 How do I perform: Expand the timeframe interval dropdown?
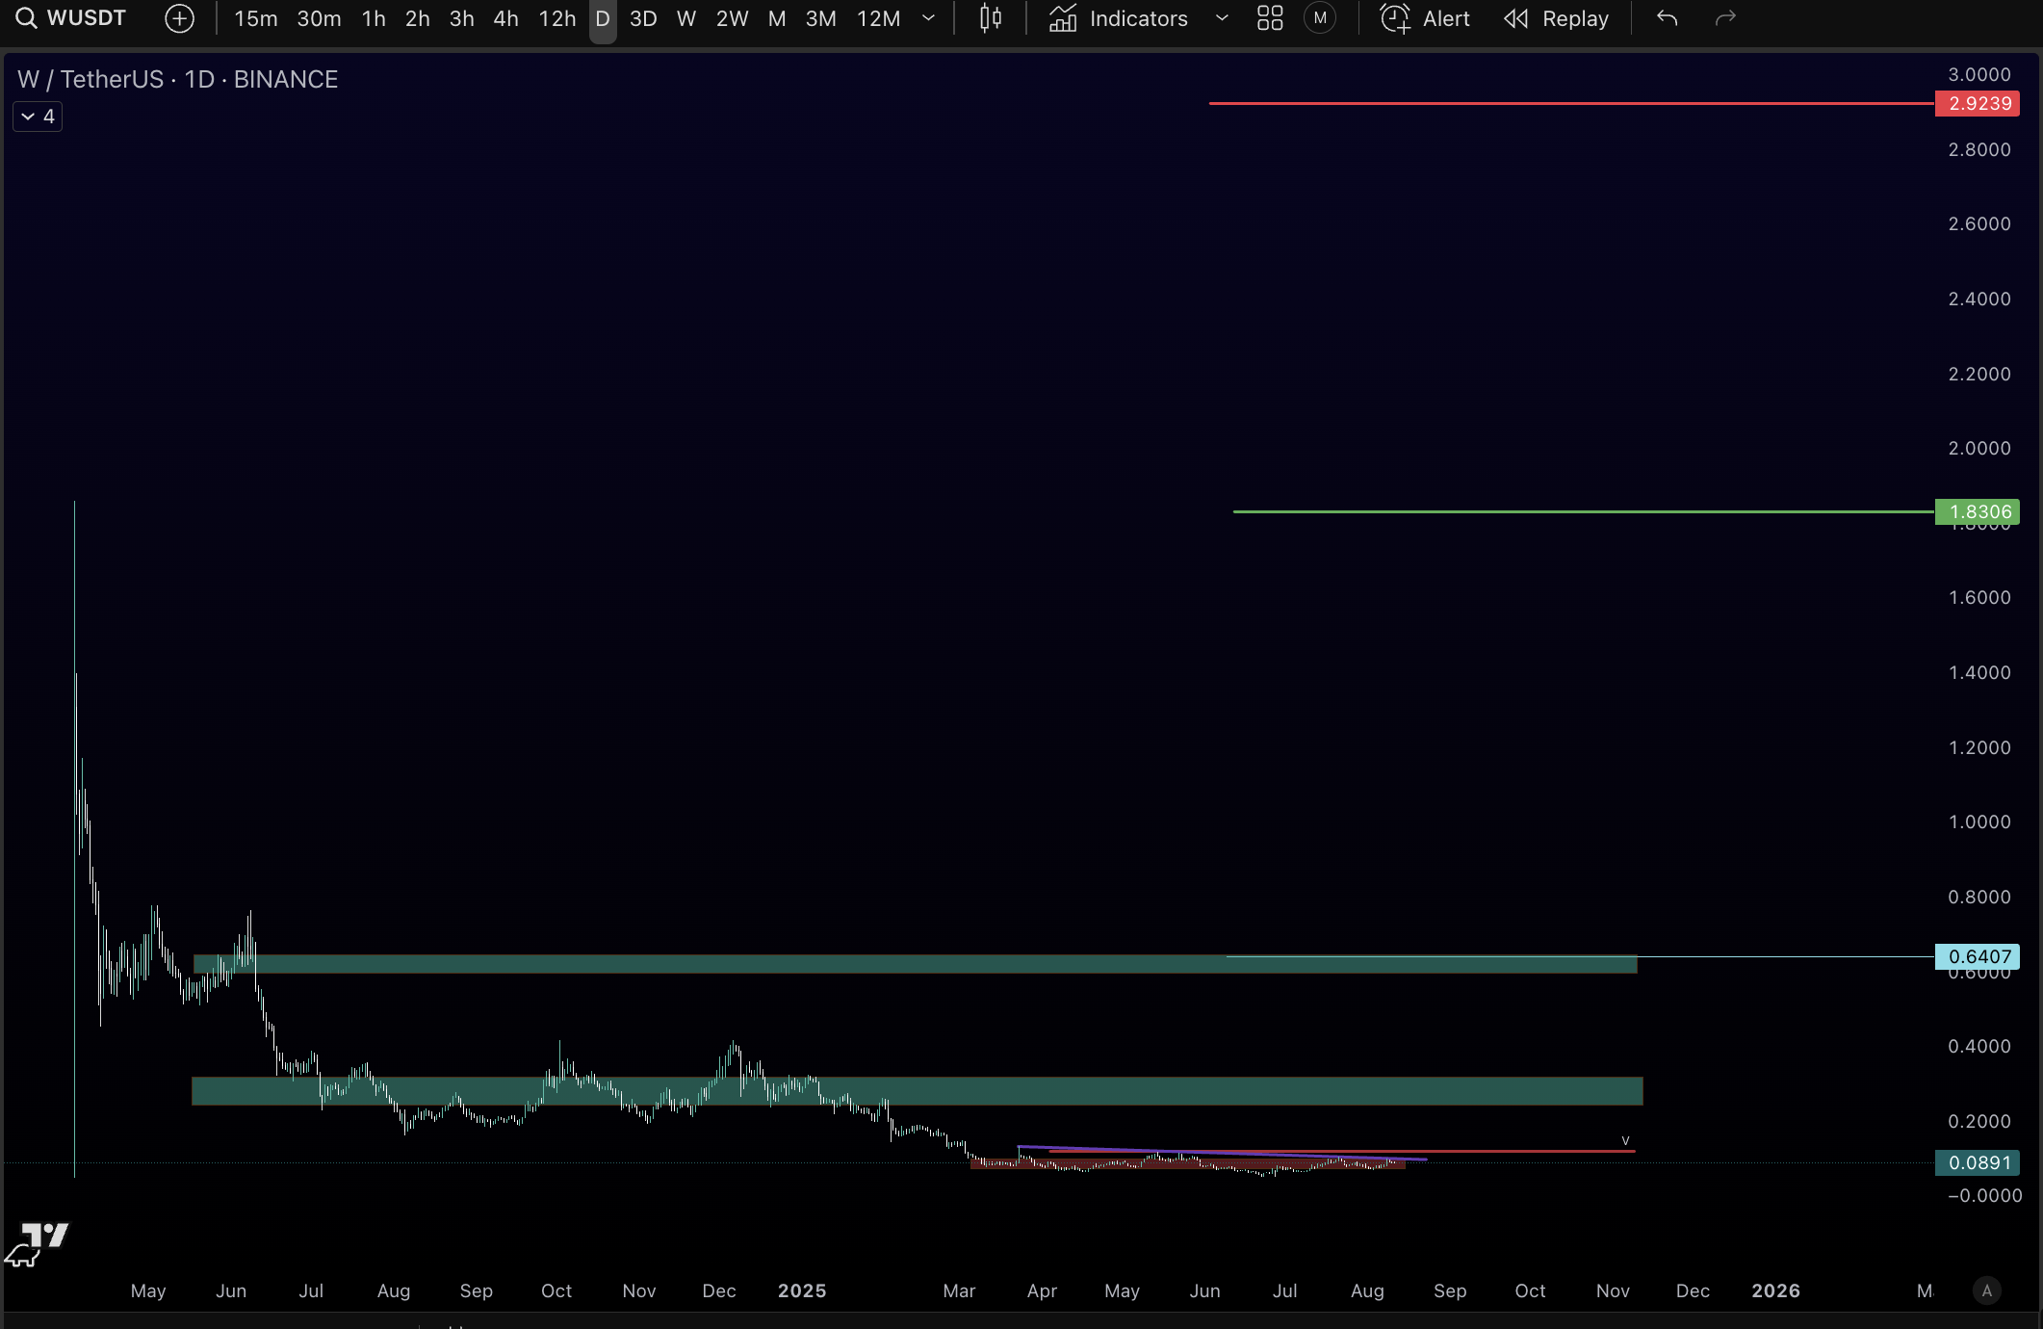pos(929,18)
